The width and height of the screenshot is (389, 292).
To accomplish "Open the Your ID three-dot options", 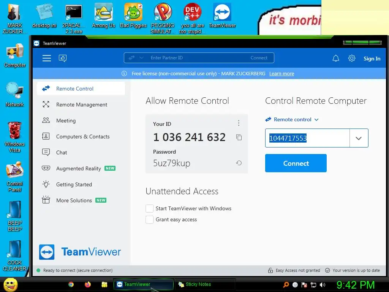I will point(239,123).
